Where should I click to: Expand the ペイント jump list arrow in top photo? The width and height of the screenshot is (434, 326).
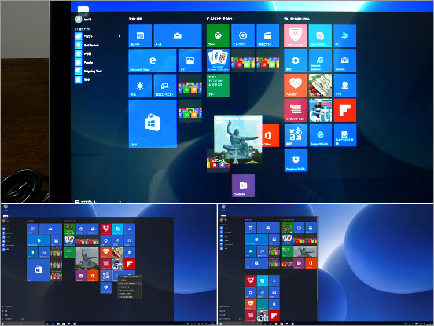120,36
